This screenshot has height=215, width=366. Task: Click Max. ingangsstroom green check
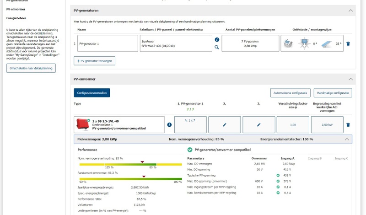278,187
